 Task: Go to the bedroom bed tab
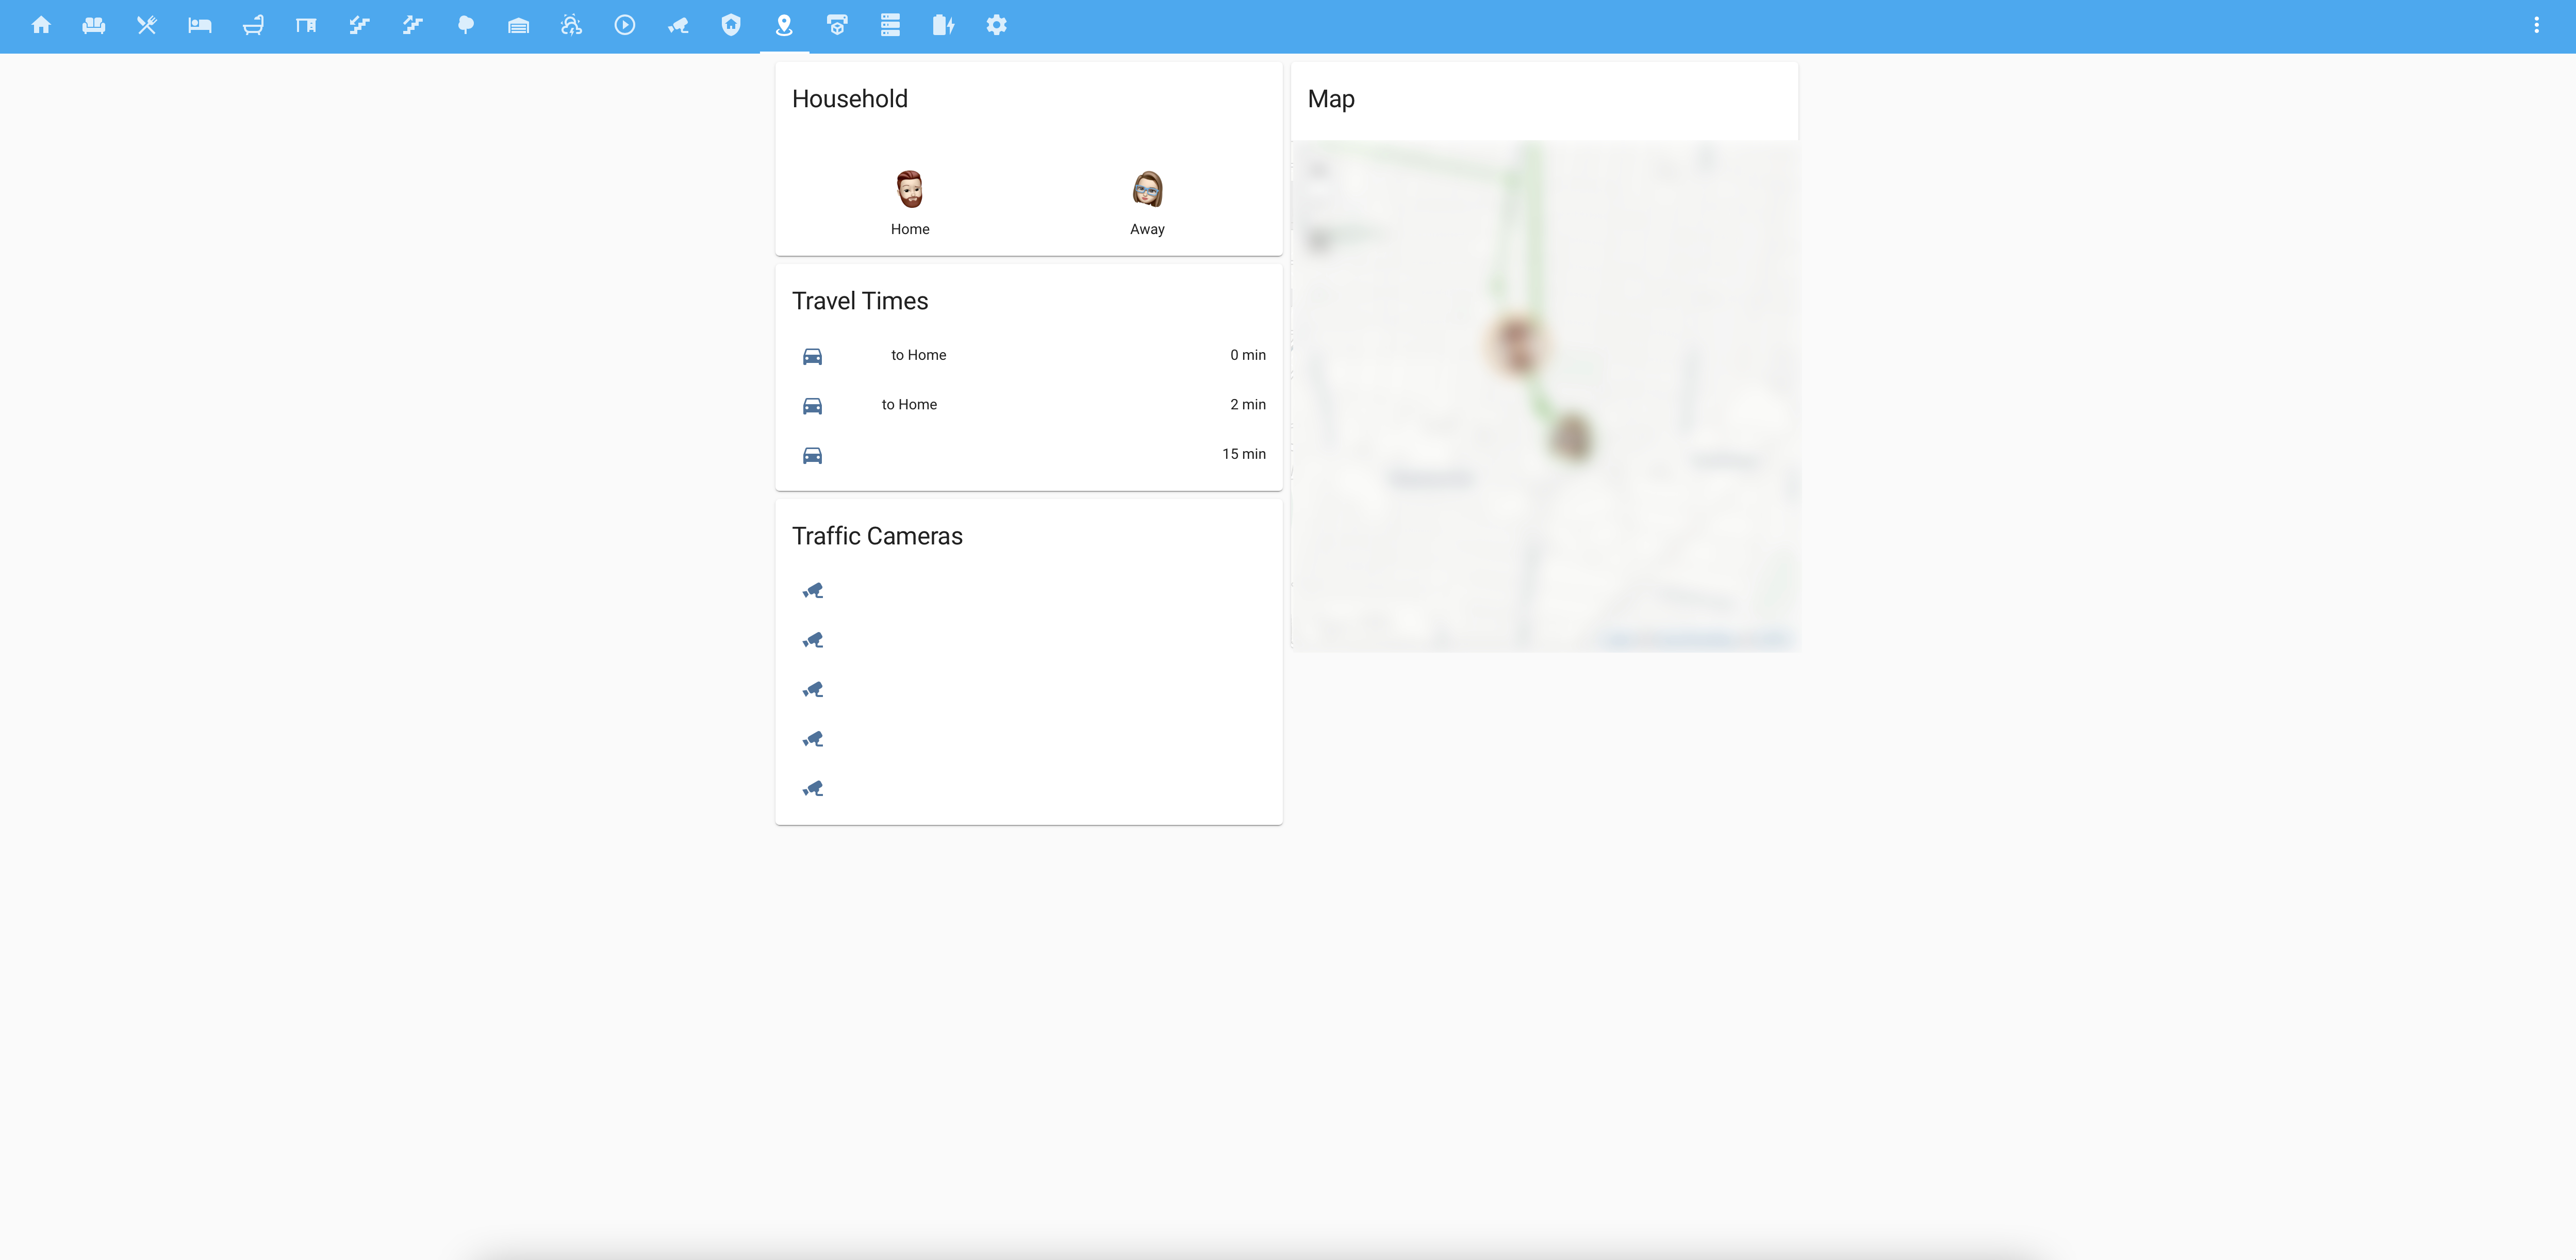(200, 25)
